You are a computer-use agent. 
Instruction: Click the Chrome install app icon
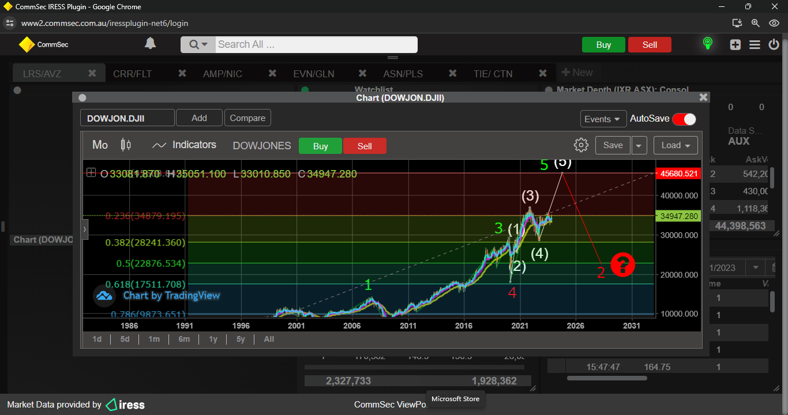pos(737,23)
